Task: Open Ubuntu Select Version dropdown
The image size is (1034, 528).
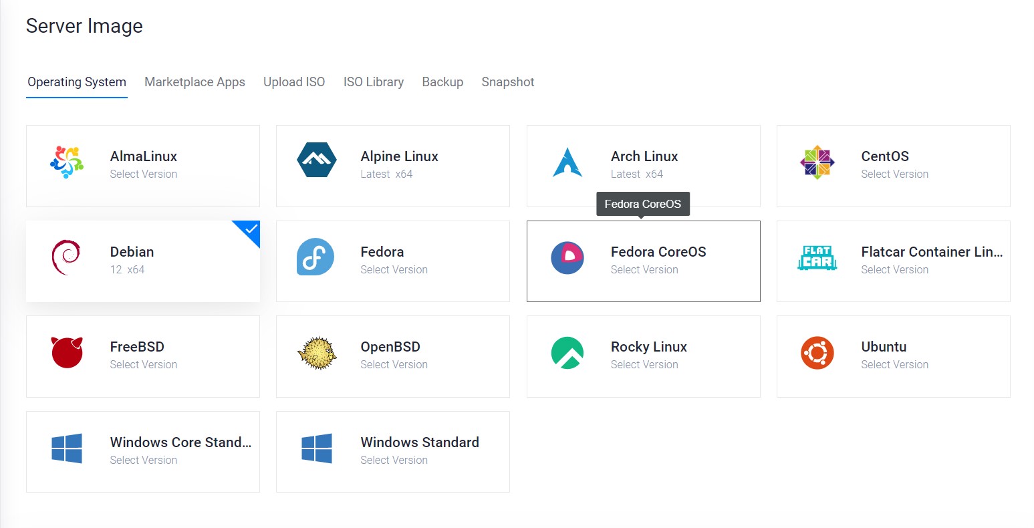Action: click(x=894, y=365)
